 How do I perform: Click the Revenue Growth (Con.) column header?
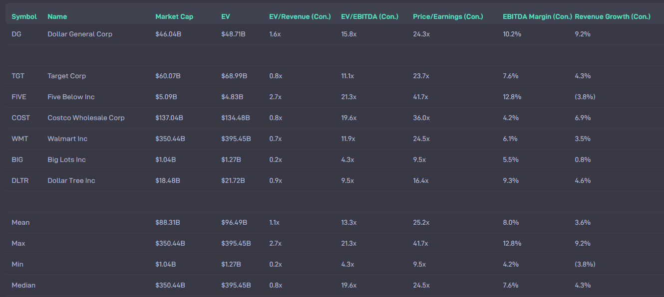tap(613, 16)
